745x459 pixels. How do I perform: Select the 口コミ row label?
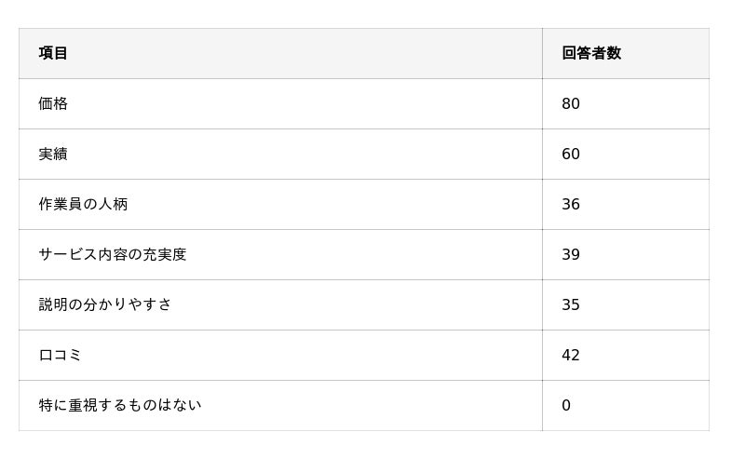tap(61, 355)
